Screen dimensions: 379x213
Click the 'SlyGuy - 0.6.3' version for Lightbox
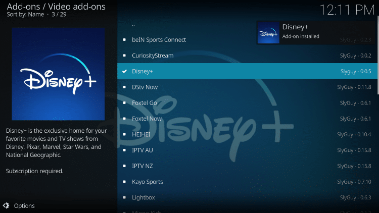pyautogui.click(x=356, y=197)
